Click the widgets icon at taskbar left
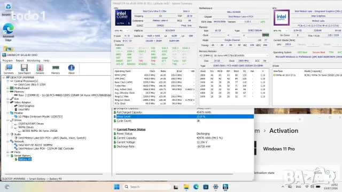342x192 pixels. coord(7,187)
